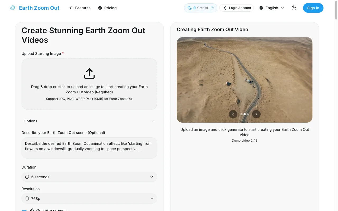Click the Earth Zoom Out globe logo icon
This screenshot has width=338, height=211.
(13, 8)
